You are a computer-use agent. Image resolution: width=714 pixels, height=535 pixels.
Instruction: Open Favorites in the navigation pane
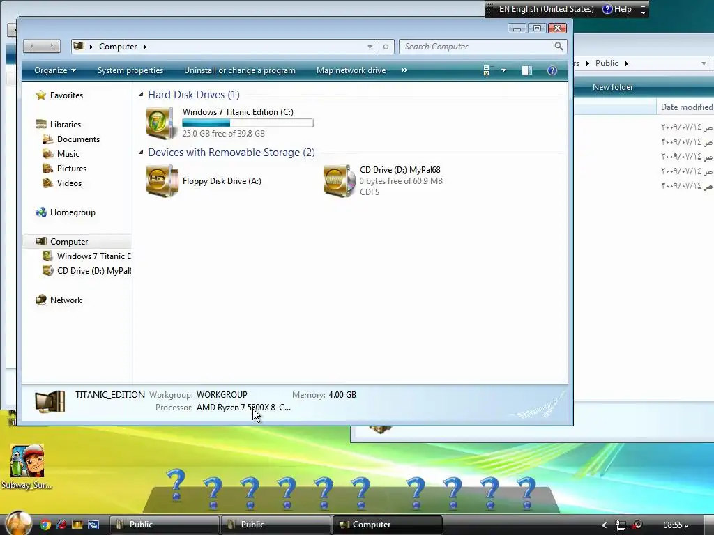pos(66,95)
